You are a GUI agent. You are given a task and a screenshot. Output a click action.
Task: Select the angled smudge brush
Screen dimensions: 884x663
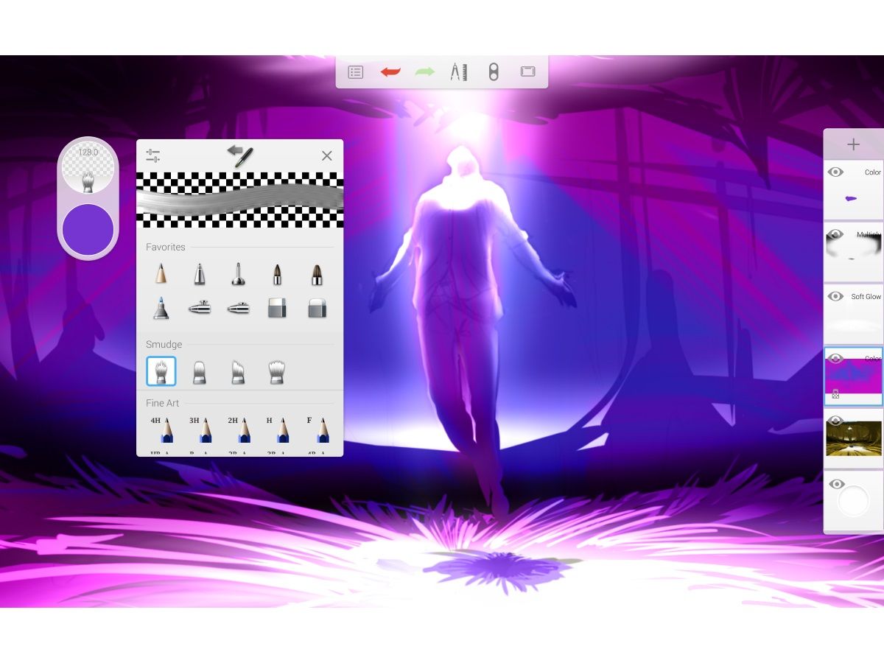[238, 371]
